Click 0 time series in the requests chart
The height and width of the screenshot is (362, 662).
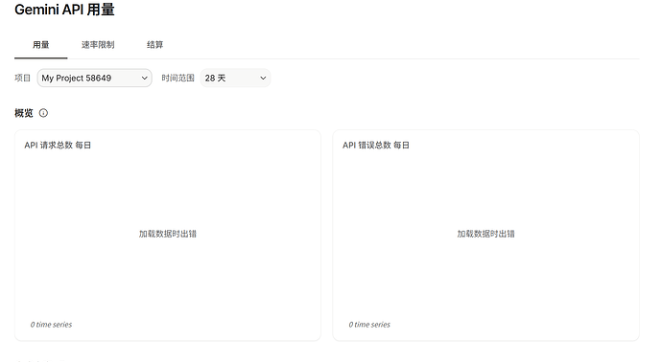pyautogui.click(x=51, y=325)
